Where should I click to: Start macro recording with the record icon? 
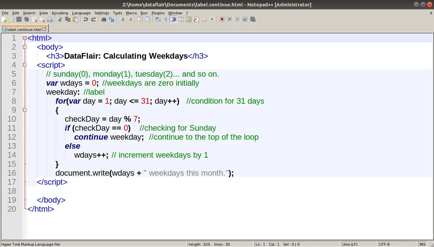(222, 19)
